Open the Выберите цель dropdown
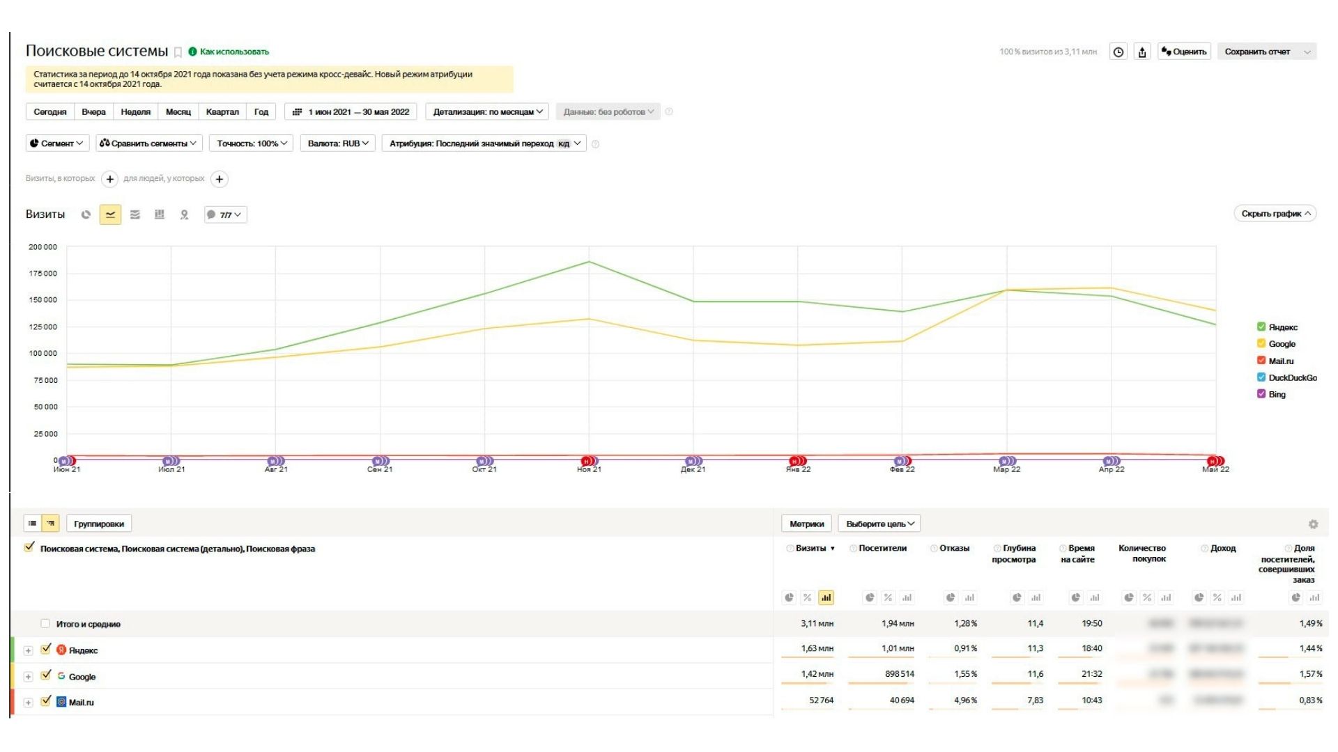Screen dimensions: 1338x752 pyautogui.click(x=879, y=524)
